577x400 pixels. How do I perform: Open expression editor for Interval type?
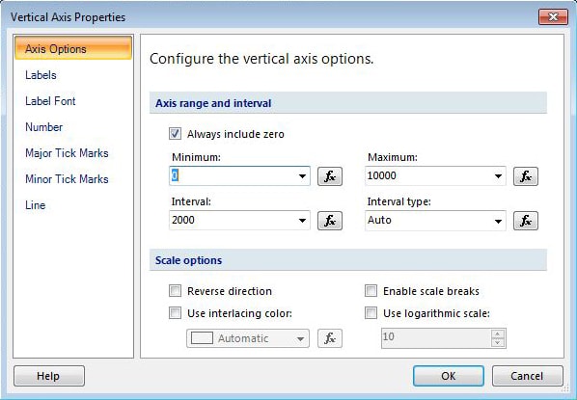pos(526,221)
